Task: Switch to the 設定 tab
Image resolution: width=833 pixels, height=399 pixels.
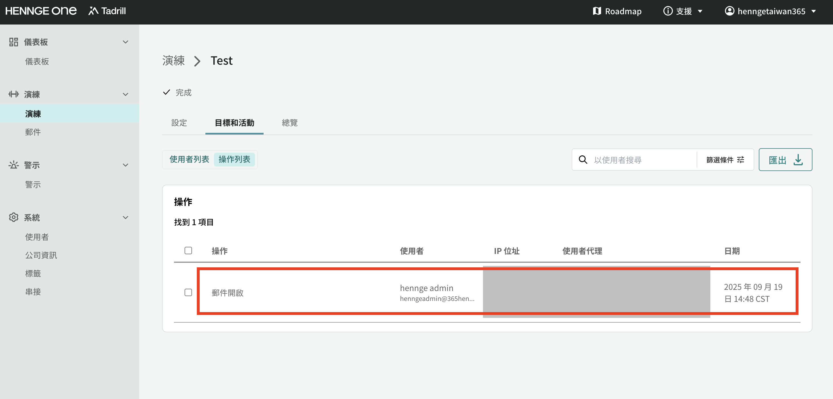Action: [179, 123]
